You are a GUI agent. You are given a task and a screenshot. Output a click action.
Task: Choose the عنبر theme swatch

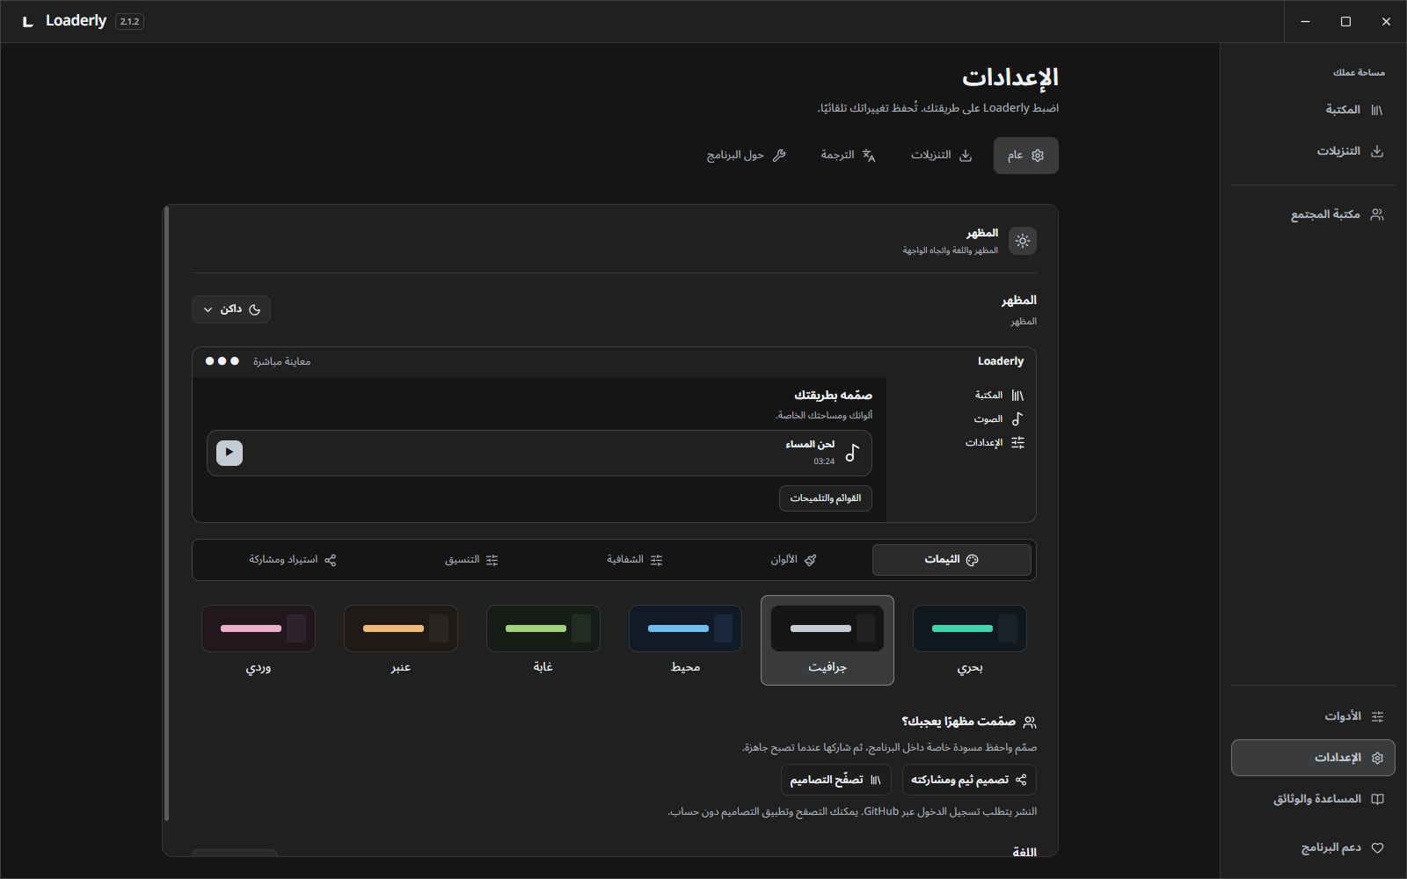400,640
